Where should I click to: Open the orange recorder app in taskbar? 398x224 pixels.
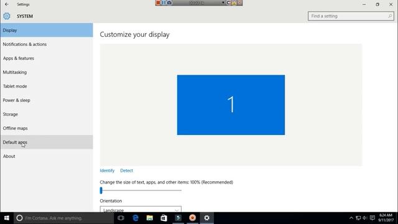pos(192,218)
